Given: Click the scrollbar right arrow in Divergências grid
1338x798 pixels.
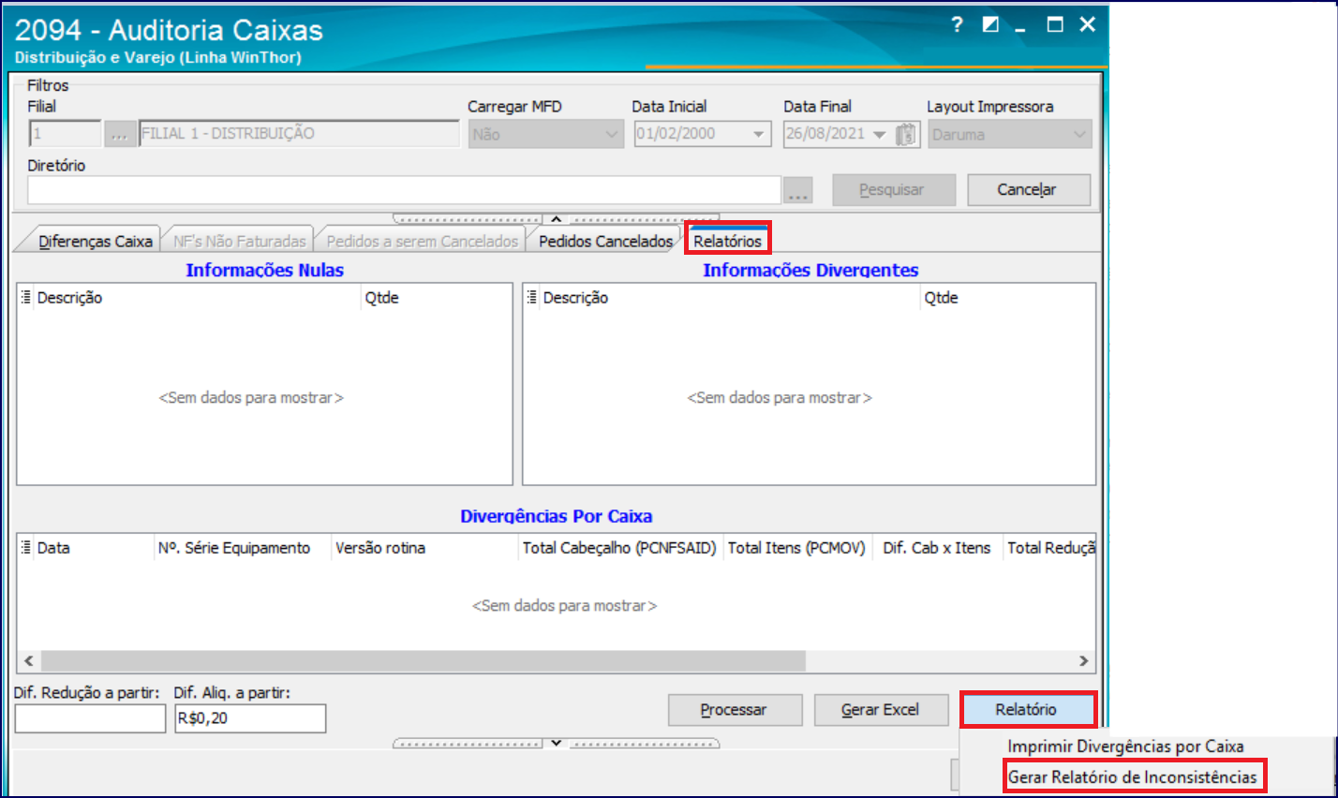Looking at the screenshot, I should [x=1084, y=661].
